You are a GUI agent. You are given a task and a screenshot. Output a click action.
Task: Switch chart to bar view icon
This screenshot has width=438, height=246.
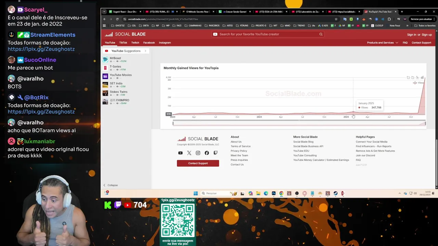pos(422,78)
